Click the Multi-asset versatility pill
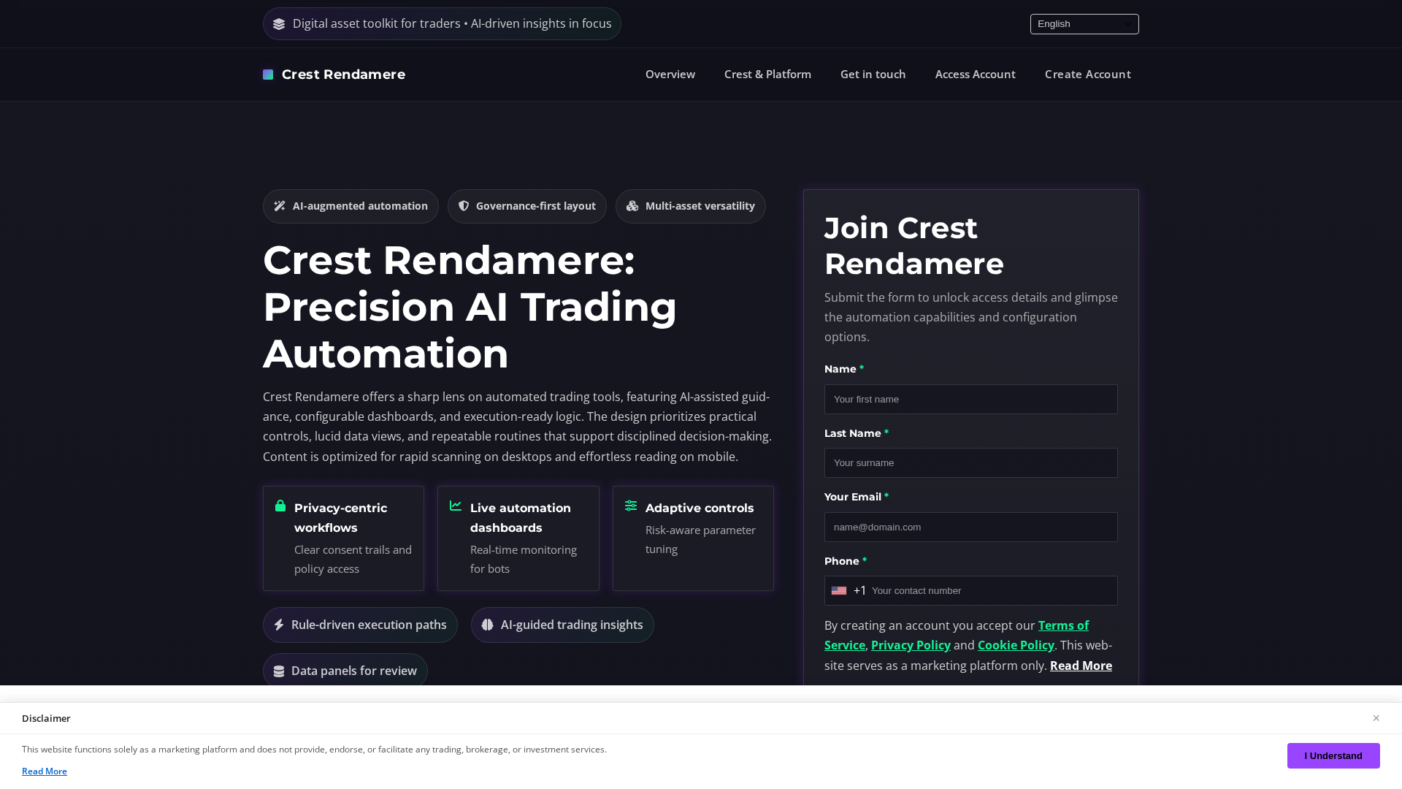This screenshot has width=1402, height=789. (690, 206)
